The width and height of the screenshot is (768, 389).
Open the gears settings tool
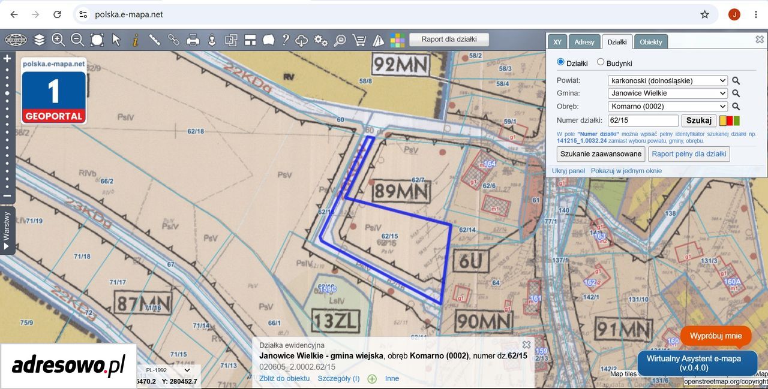point(321,40)
